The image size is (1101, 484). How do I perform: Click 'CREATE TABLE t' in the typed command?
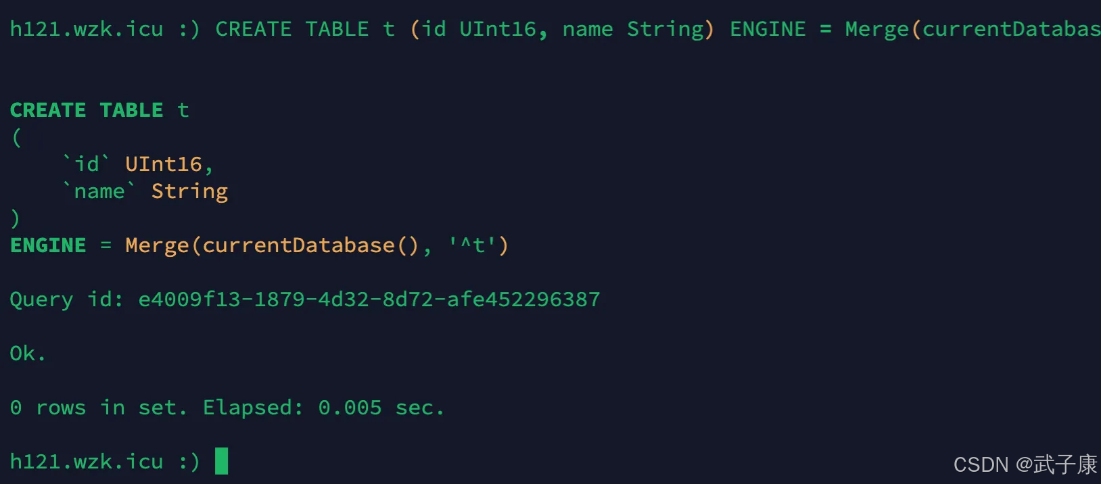click(304, 29)
